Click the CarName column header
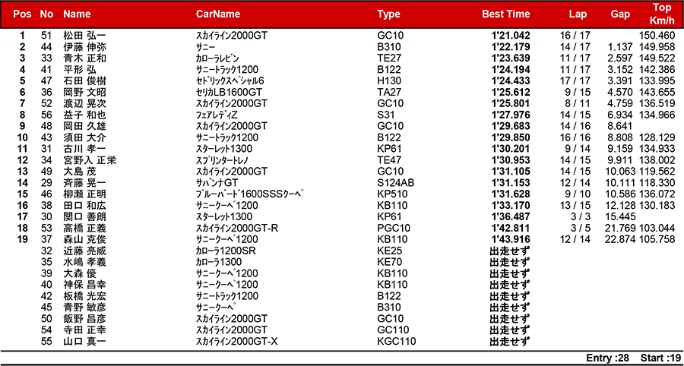Screen dimensions: 684x366 [218, 14]
